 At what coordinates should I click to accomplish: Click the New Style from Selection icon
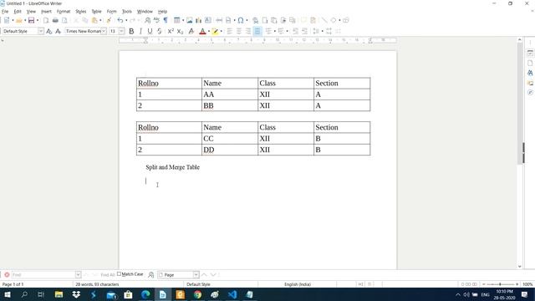coord(58,31)
